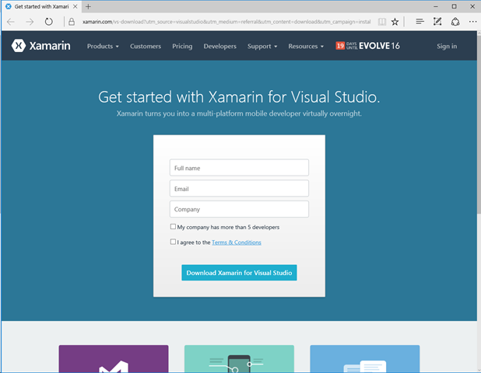Expand the Resources dropdown menu
The width and height of the screenshot is (481, 373).
point(306,47)
